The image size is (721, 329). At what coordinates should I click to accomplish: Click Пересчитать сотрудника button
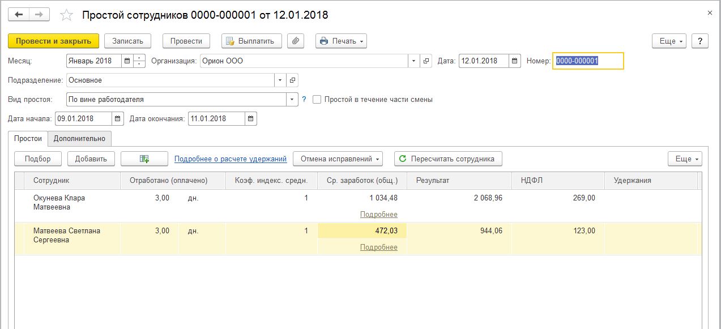tap(448, 159)
